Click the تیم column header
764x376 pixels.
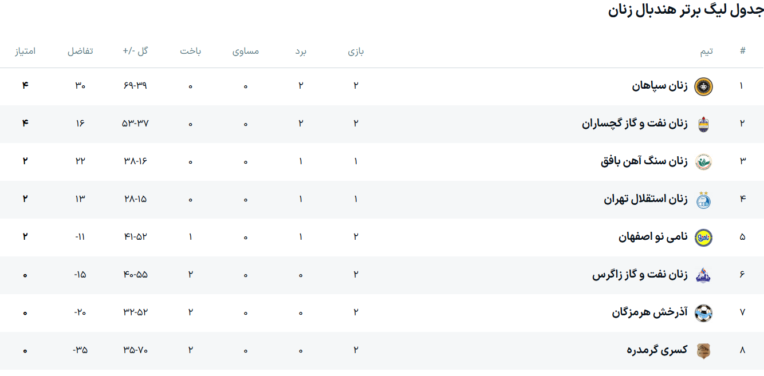pyautogui.click(x=706, y=51)
